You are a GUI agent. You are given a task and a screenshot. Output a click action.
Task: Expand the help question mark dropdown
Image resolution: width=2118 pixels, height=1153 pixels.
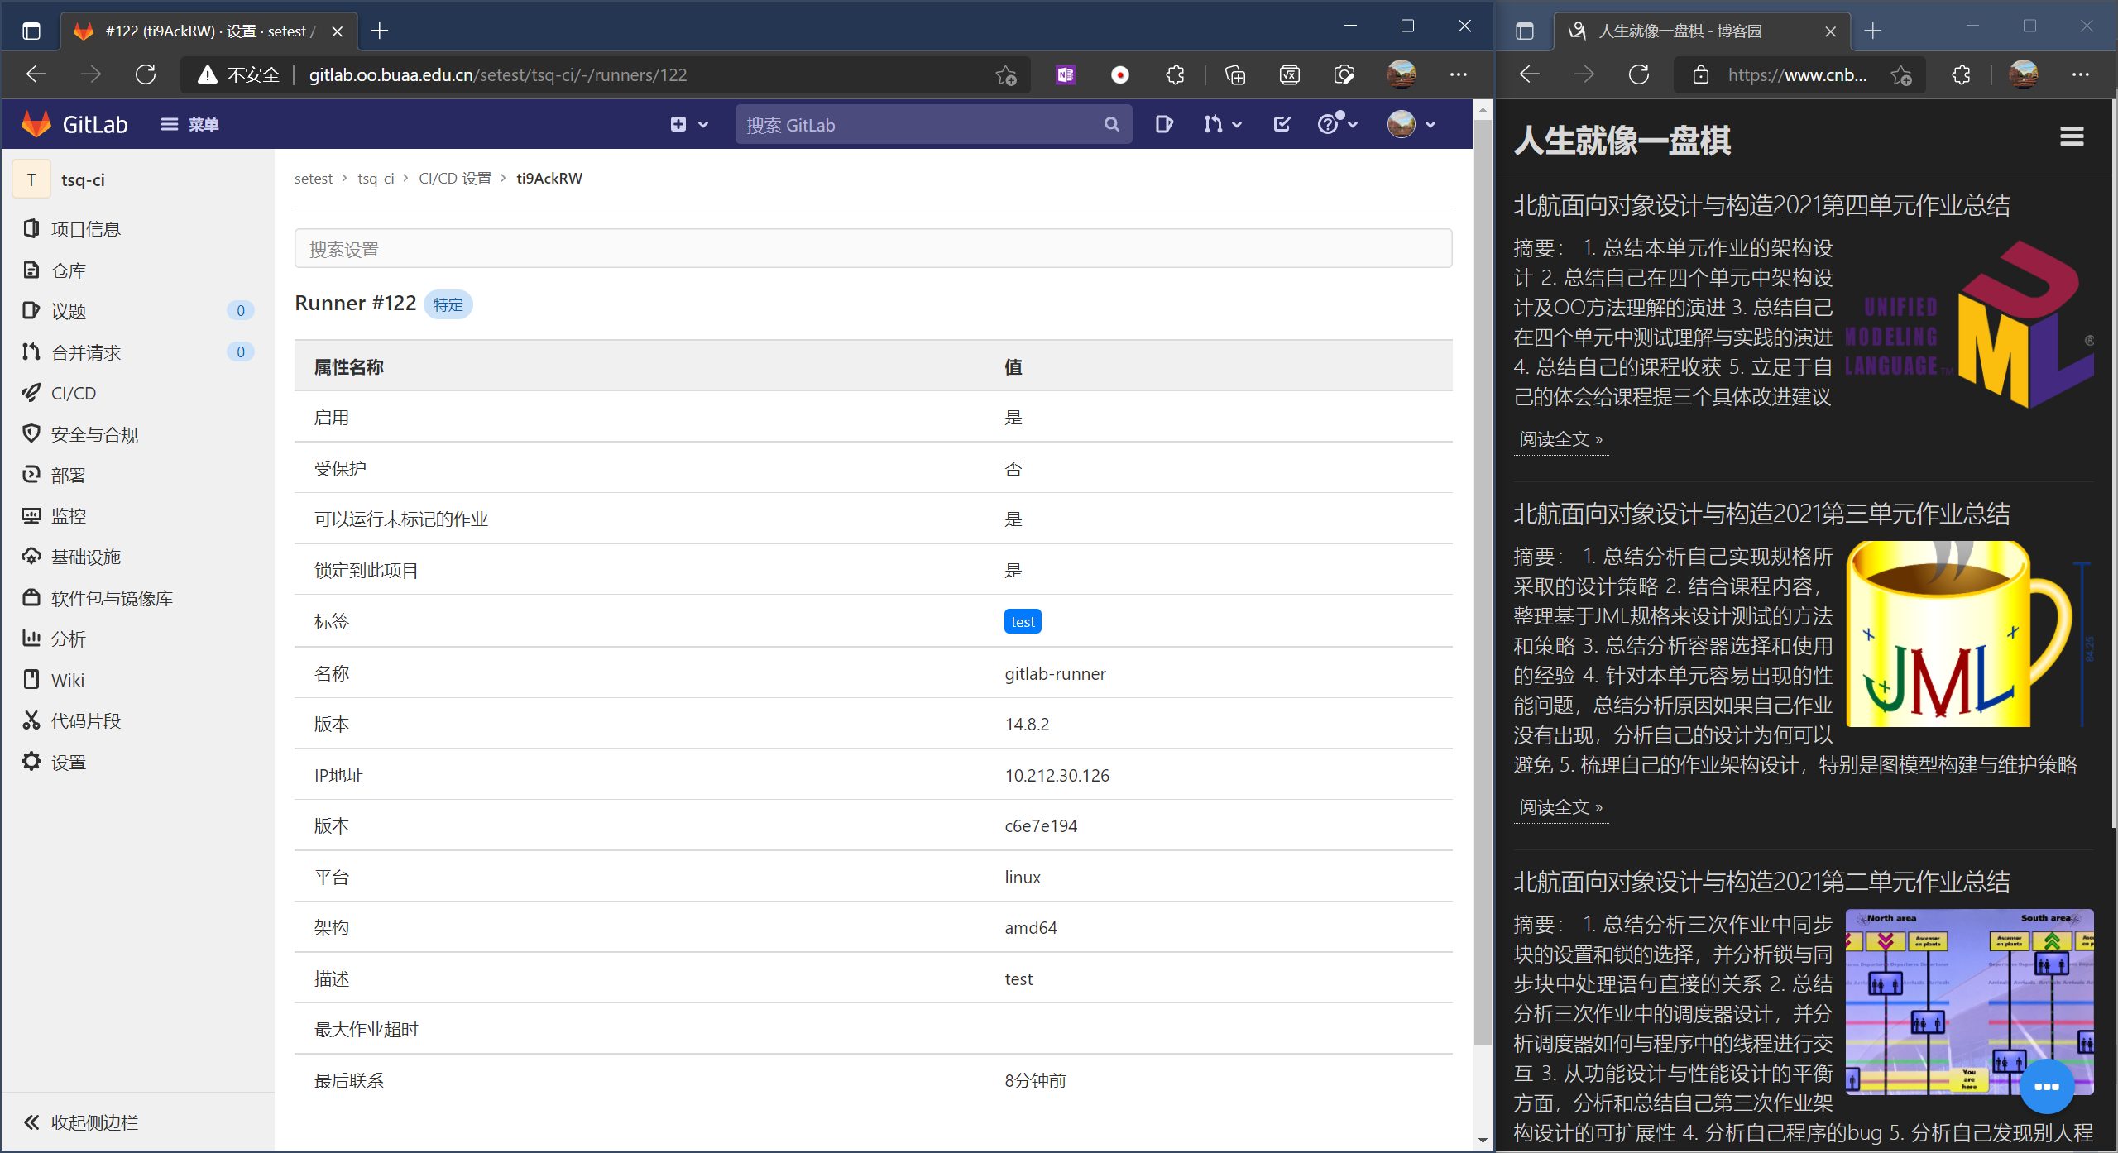[x=1337, y=124]
